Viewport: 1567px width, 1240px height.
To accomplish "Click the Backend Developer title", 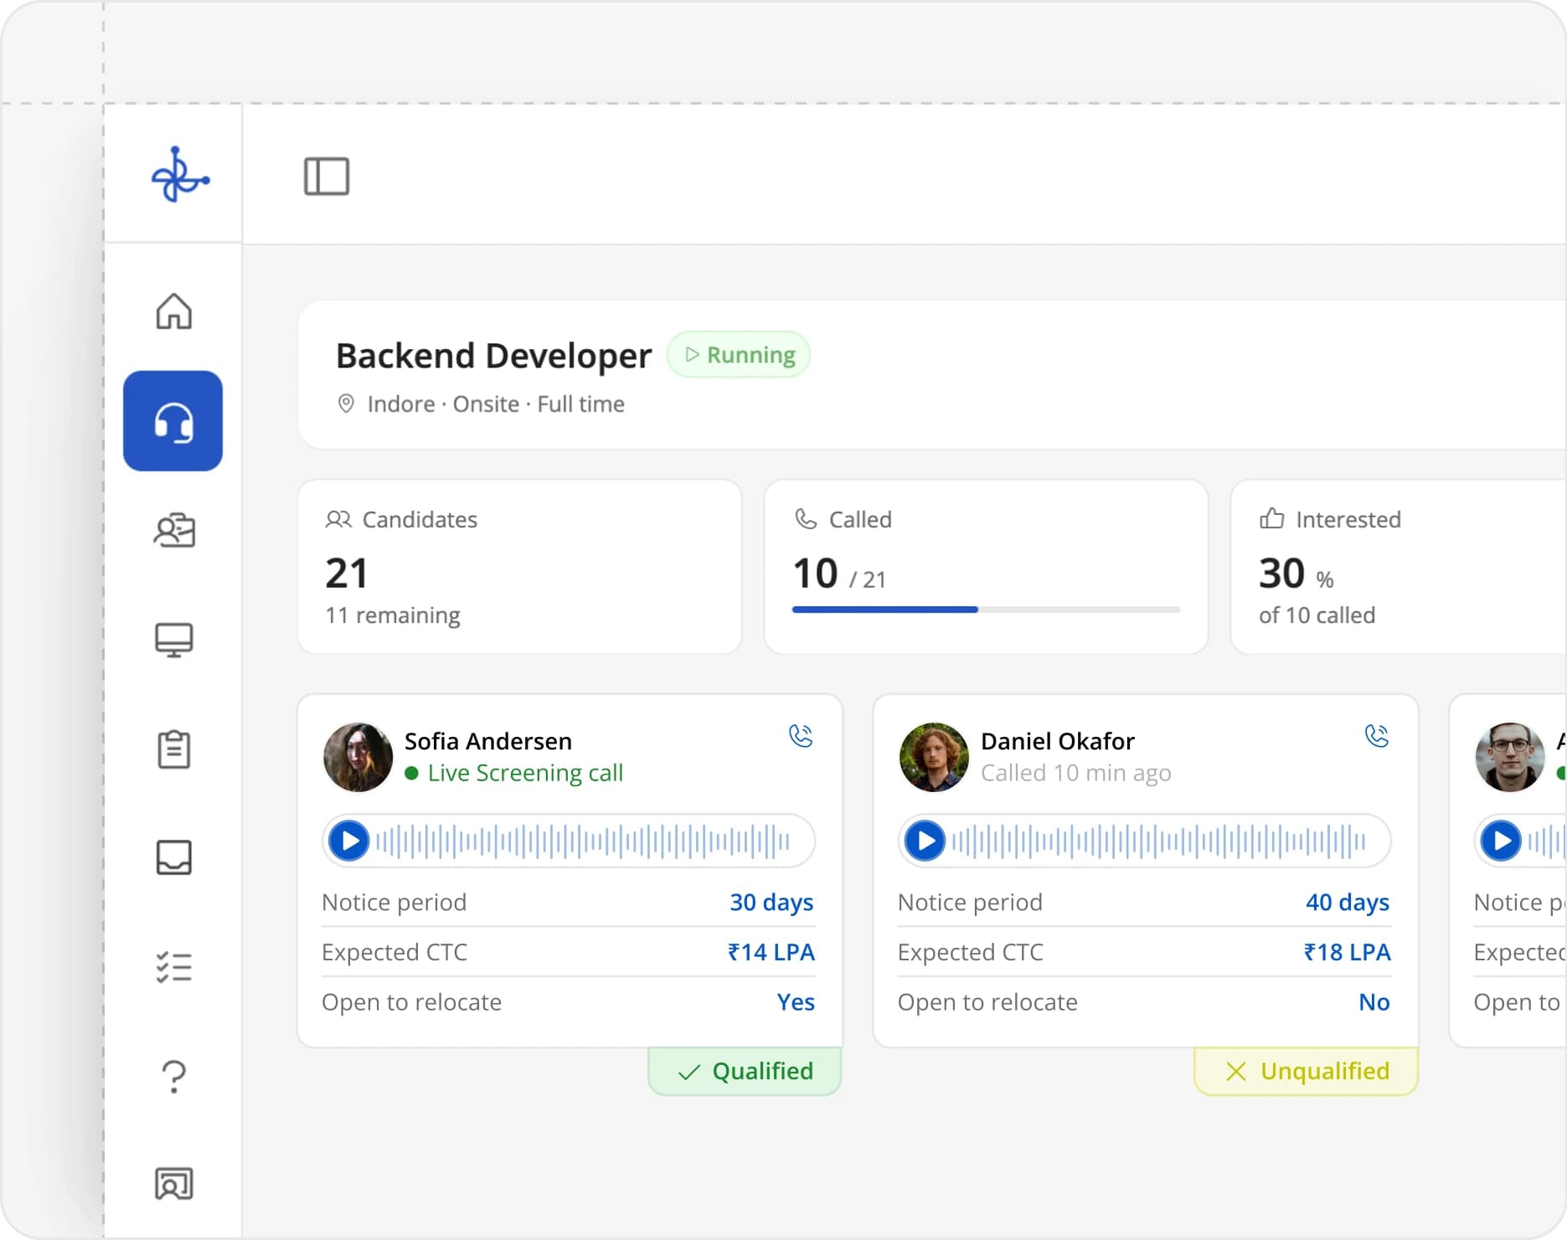I will click(493, 356).
